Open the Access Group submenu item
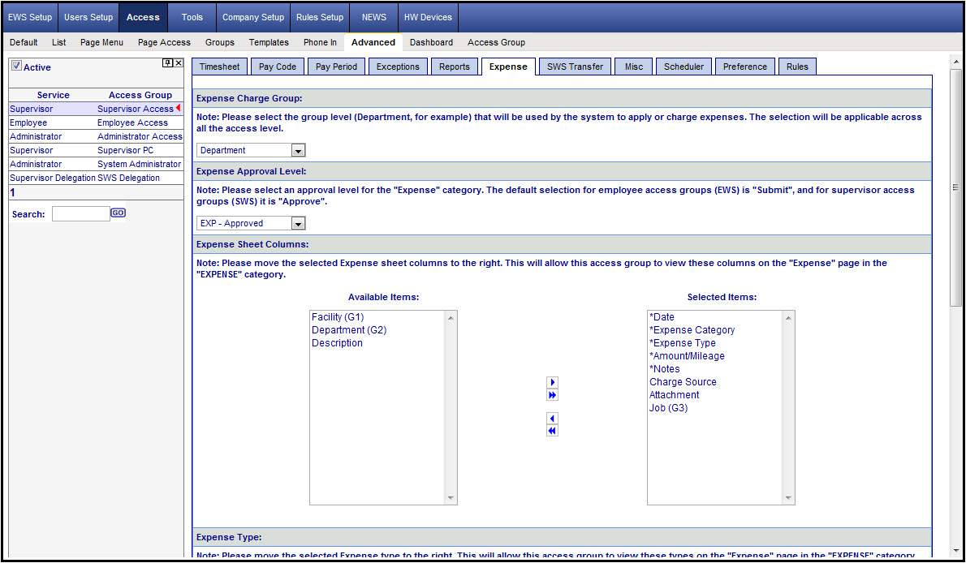This screenshot has width=966, height=563. click(x=497, y=42)
